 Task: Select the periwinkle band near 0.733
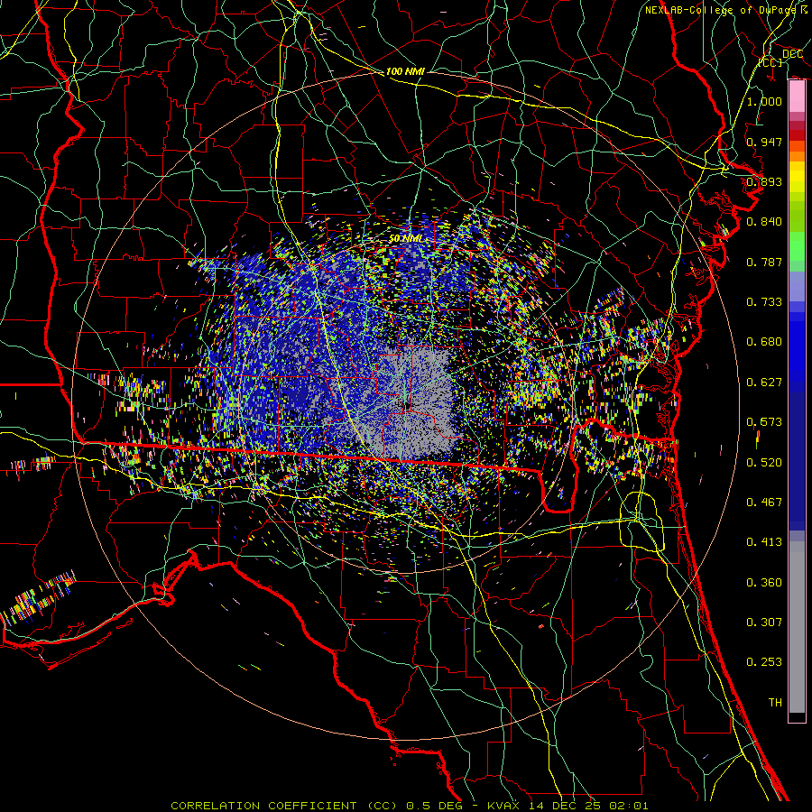pyautogui.click(x=797, y=287)
